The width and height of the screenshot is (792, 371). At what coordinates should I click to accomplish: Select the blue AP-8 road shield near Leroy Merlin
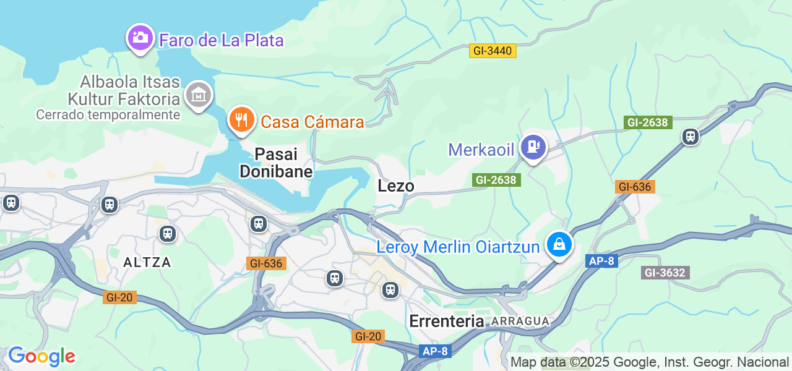coord(601,261)
